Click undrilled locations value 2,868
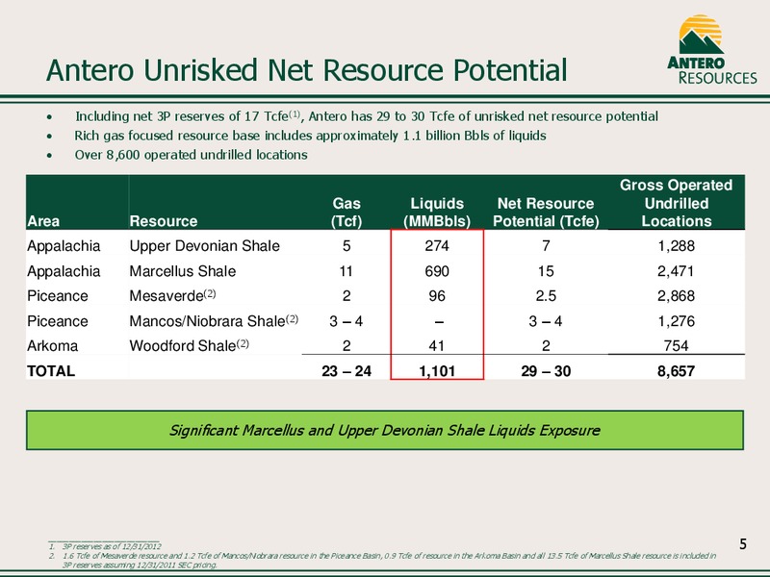This screenshot has height=577, width=770. point(677,296)
